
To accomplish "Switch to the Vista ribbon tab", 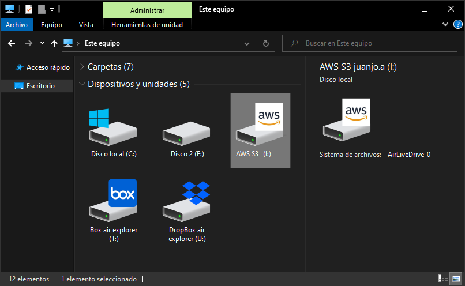I will pos(86,25).
